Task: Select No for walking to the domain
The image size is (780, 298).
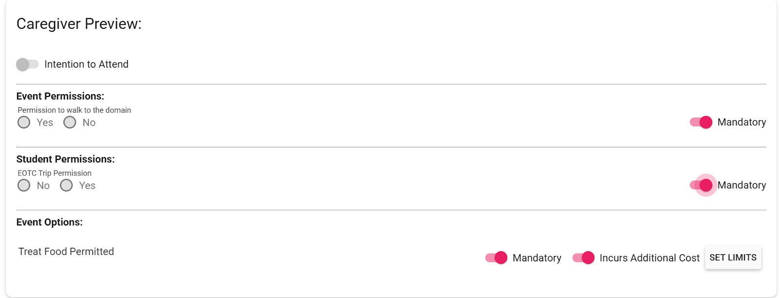Action: point(70,122)
